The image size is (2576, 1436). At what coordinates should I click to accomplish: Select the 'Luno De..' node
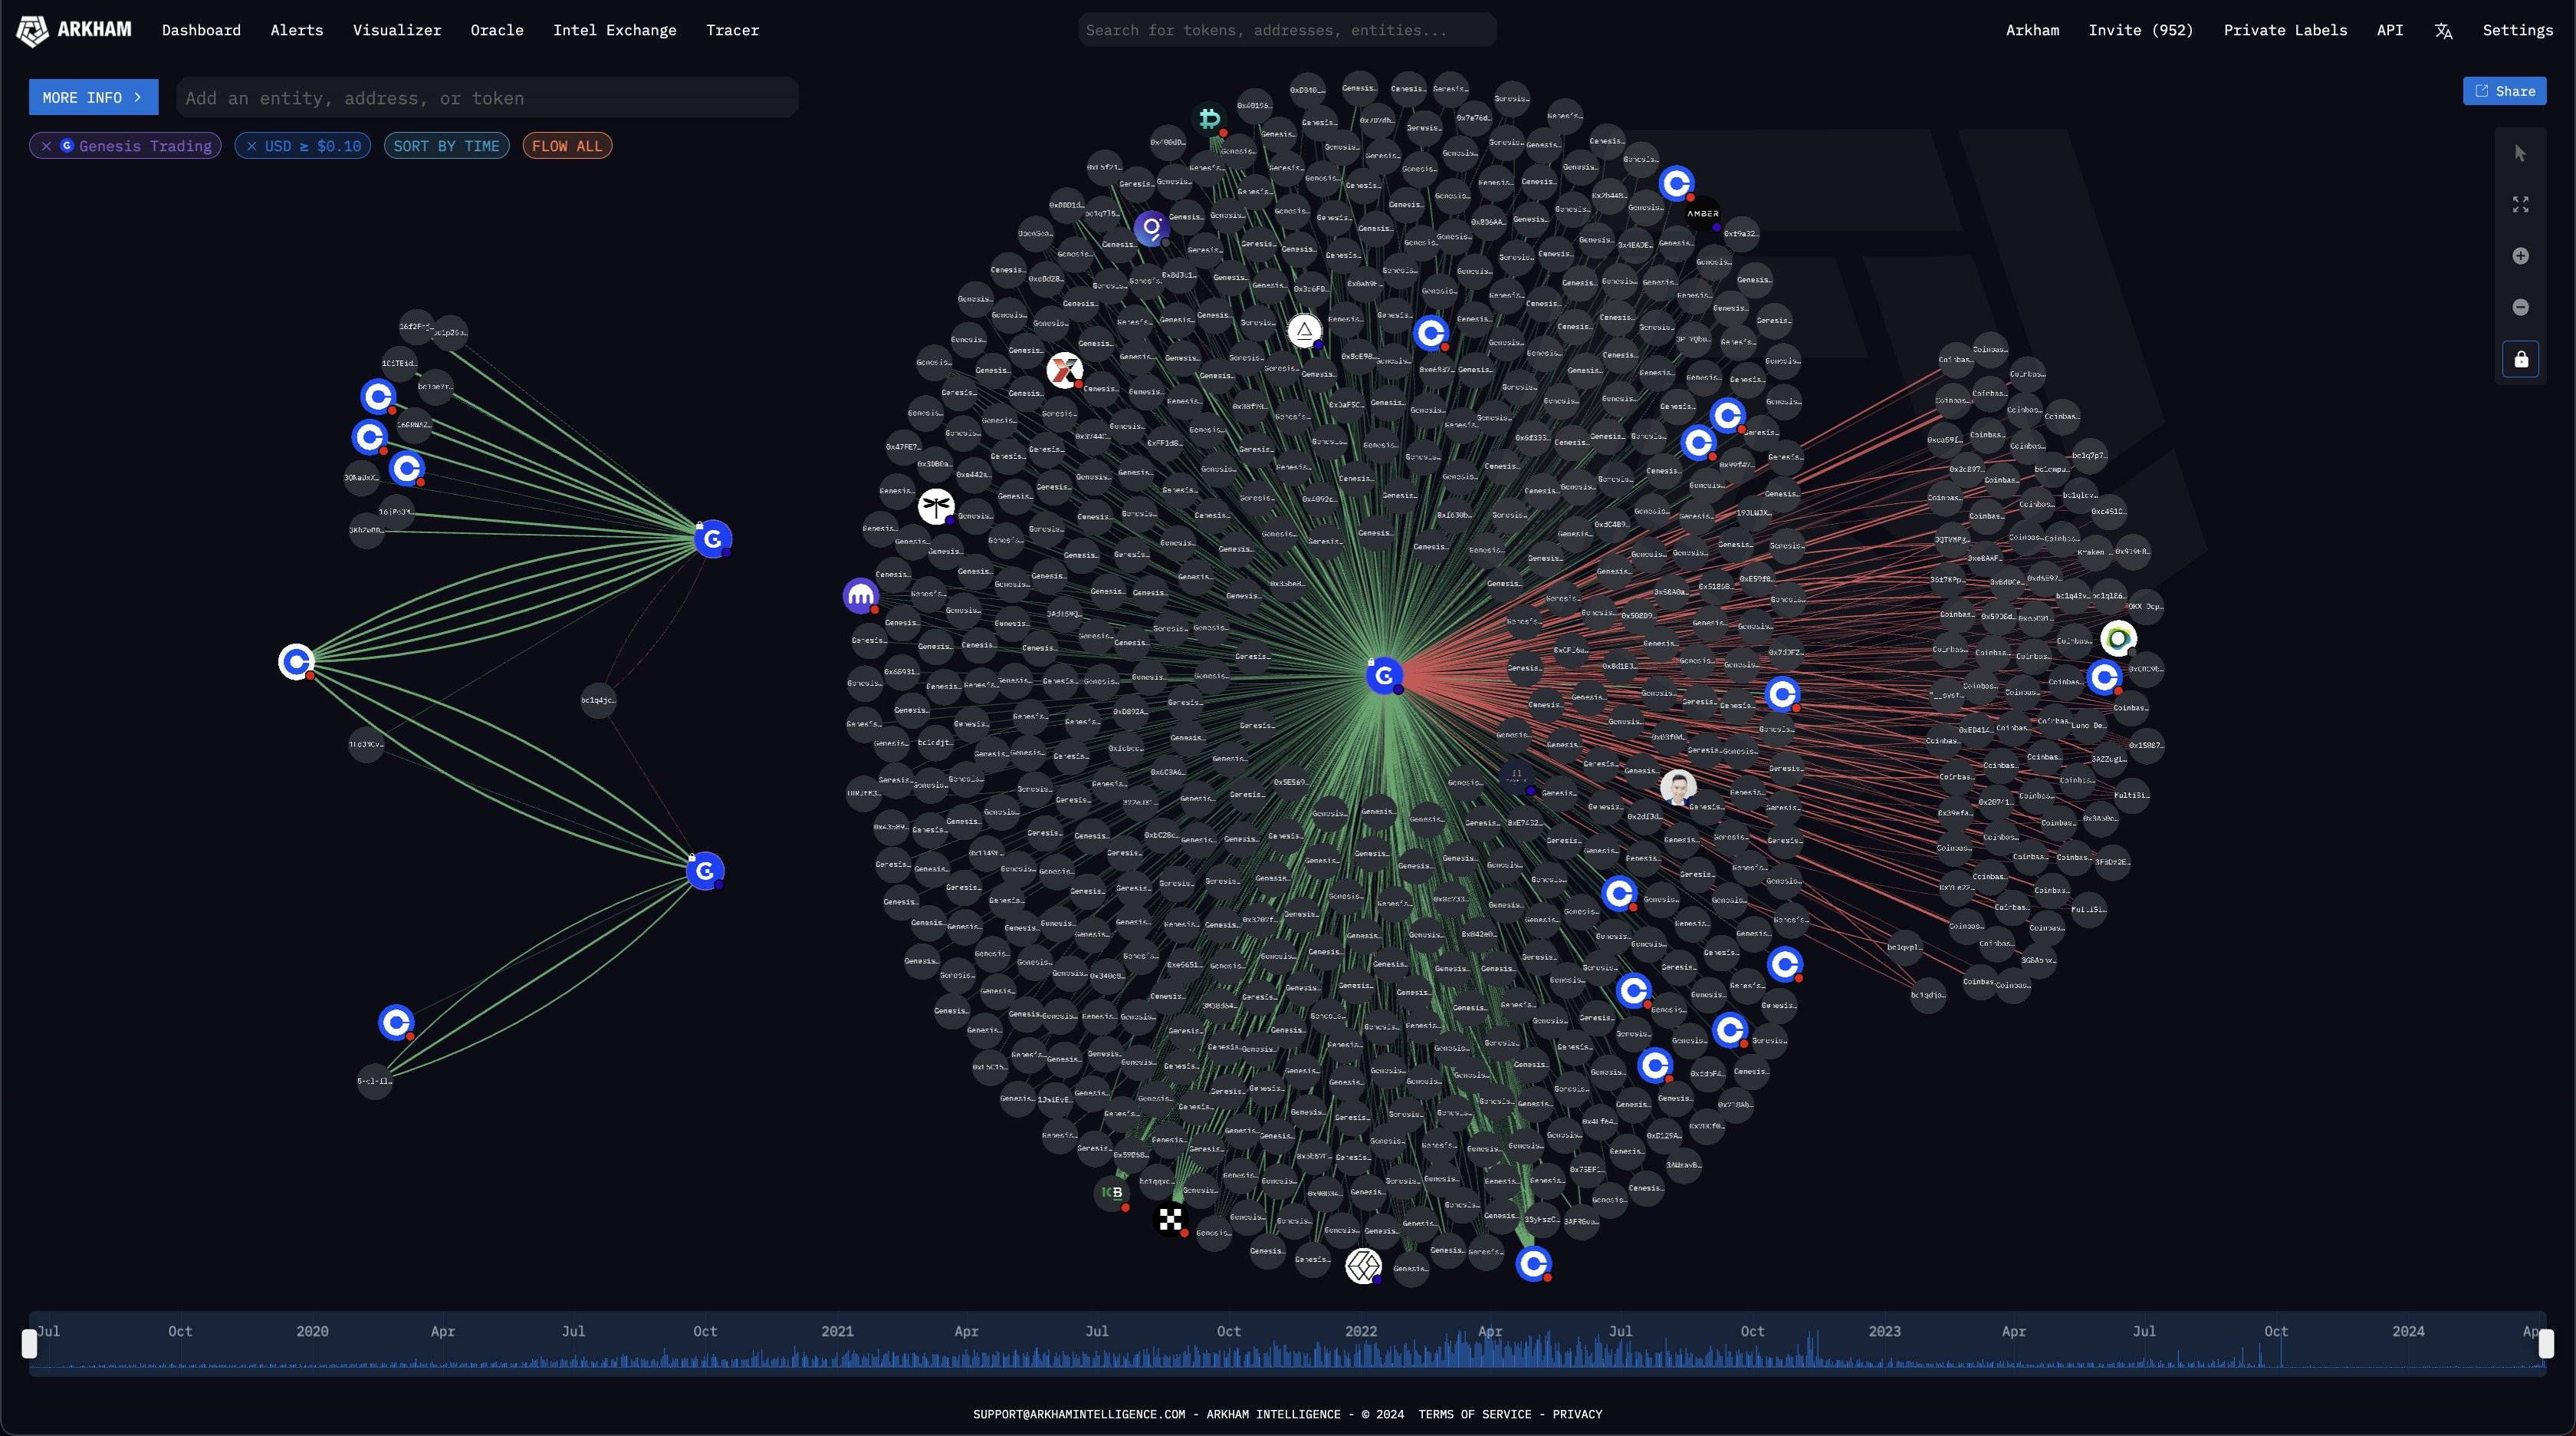(x=2088, y=726)
